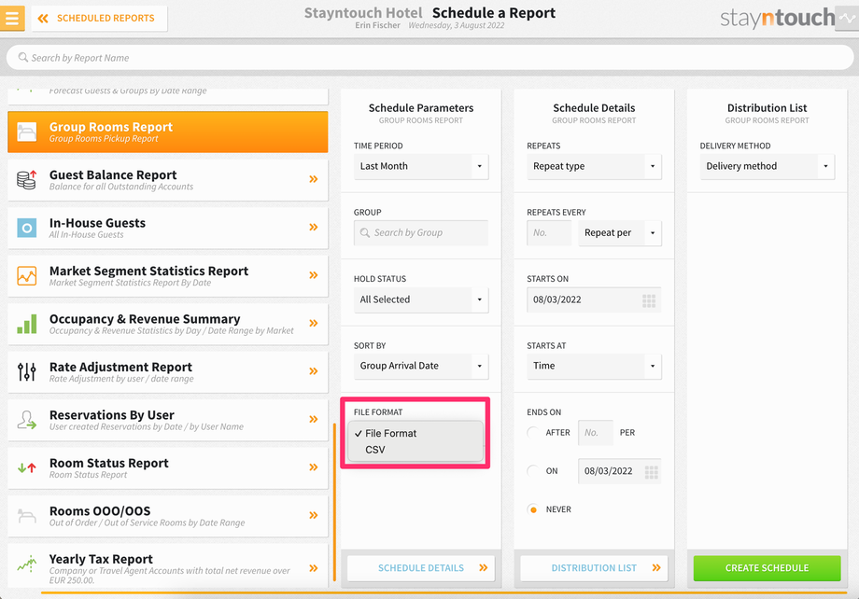Open Occupancy & Revenue Summary via chevron
859x599 pixels.
pos(314,323)
